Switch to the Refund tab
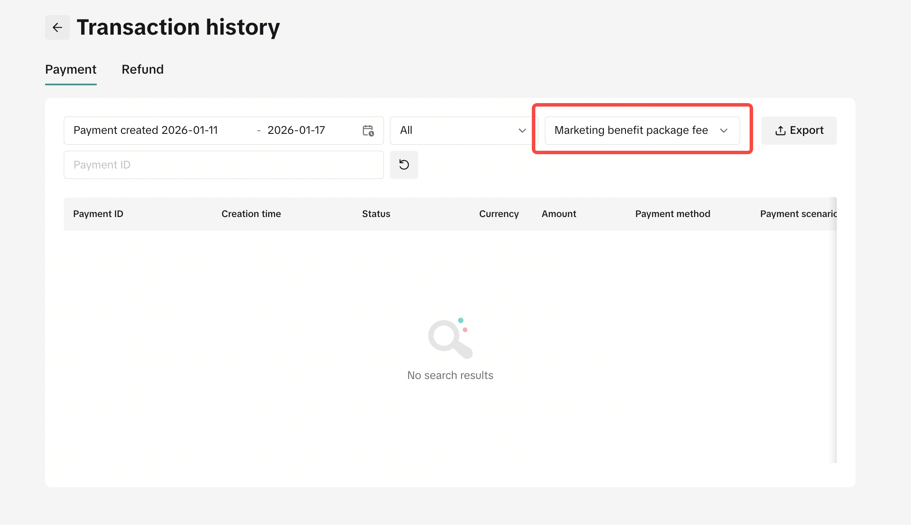The height and width of the screenshot is (525, 911). pyautogui.click(x=142, y=69)
